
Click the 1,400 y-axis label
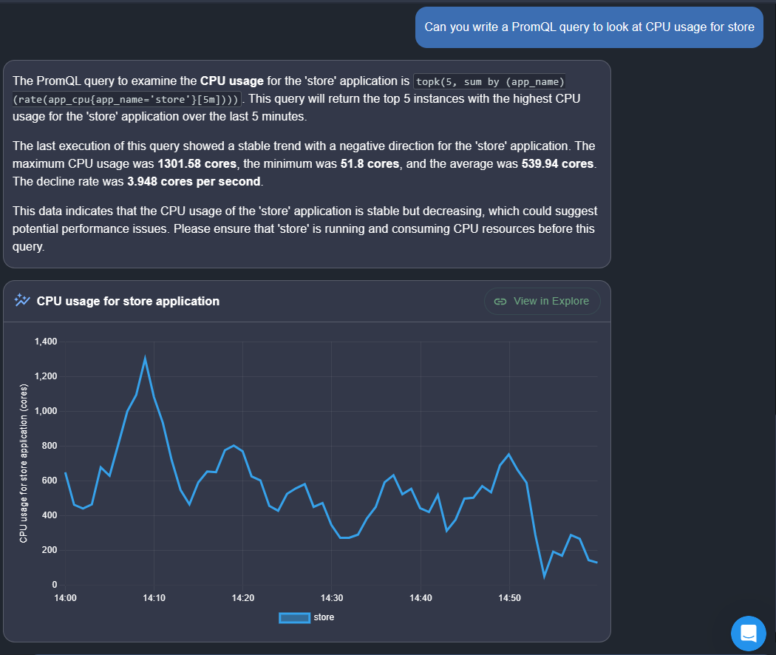[46, 342]
